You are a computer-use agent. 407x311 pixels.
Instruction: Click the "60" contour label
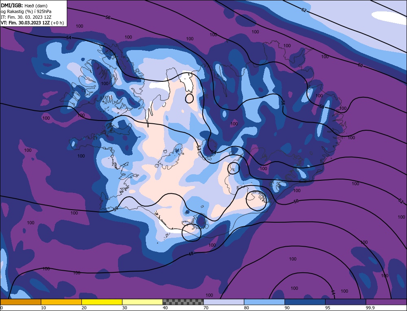click(360, 65)
